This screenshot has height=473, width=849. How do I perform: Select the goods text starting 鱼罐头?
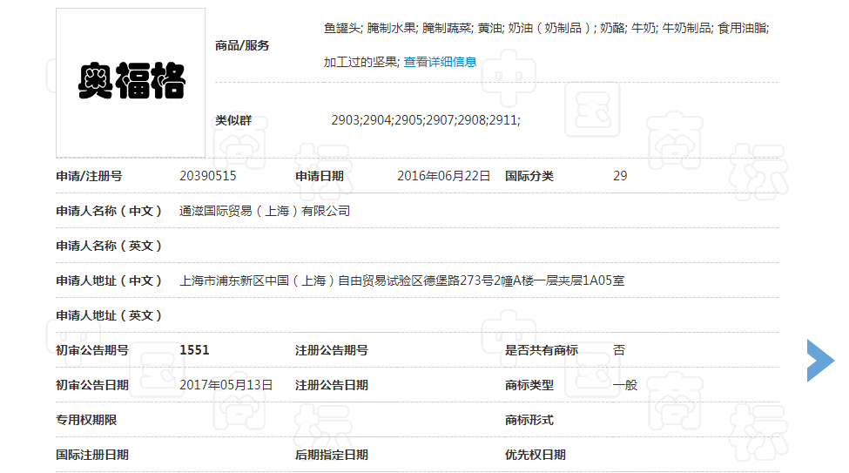coord(546,28)
